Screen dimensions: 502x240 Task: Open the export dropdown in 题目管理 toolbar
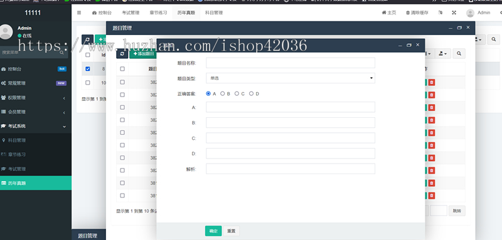443,54
